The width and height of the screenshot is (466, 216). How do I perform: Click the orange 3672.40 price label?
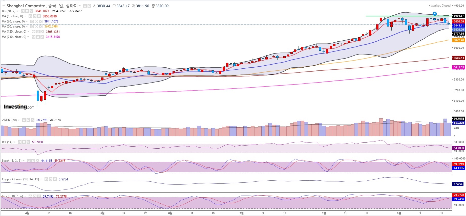pyautogui.click(x=459, y=40)
